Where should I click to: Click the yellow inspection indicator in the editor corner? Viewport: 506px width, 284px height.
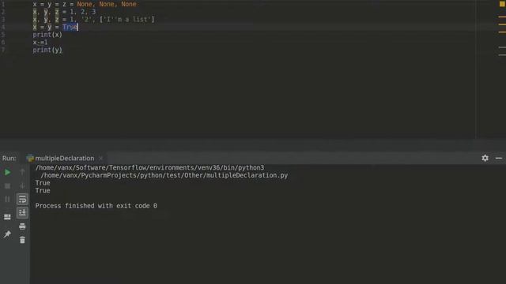pyautogui.click(x=502, y=4)
